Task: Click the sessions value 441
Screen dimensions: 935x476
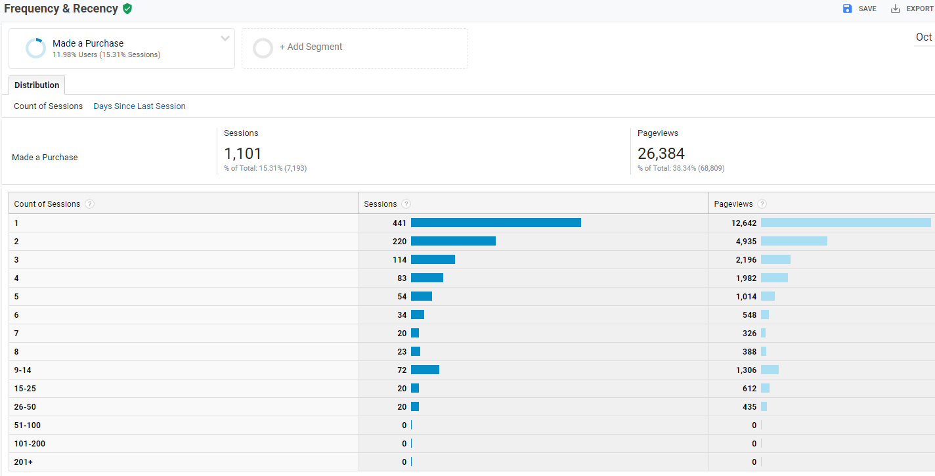Action: [x=400, y=223]
